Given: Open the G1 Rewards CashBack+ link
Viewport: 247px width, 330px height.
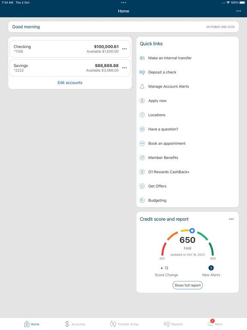Looking at the screenshot, I should [x=169, y=172].
